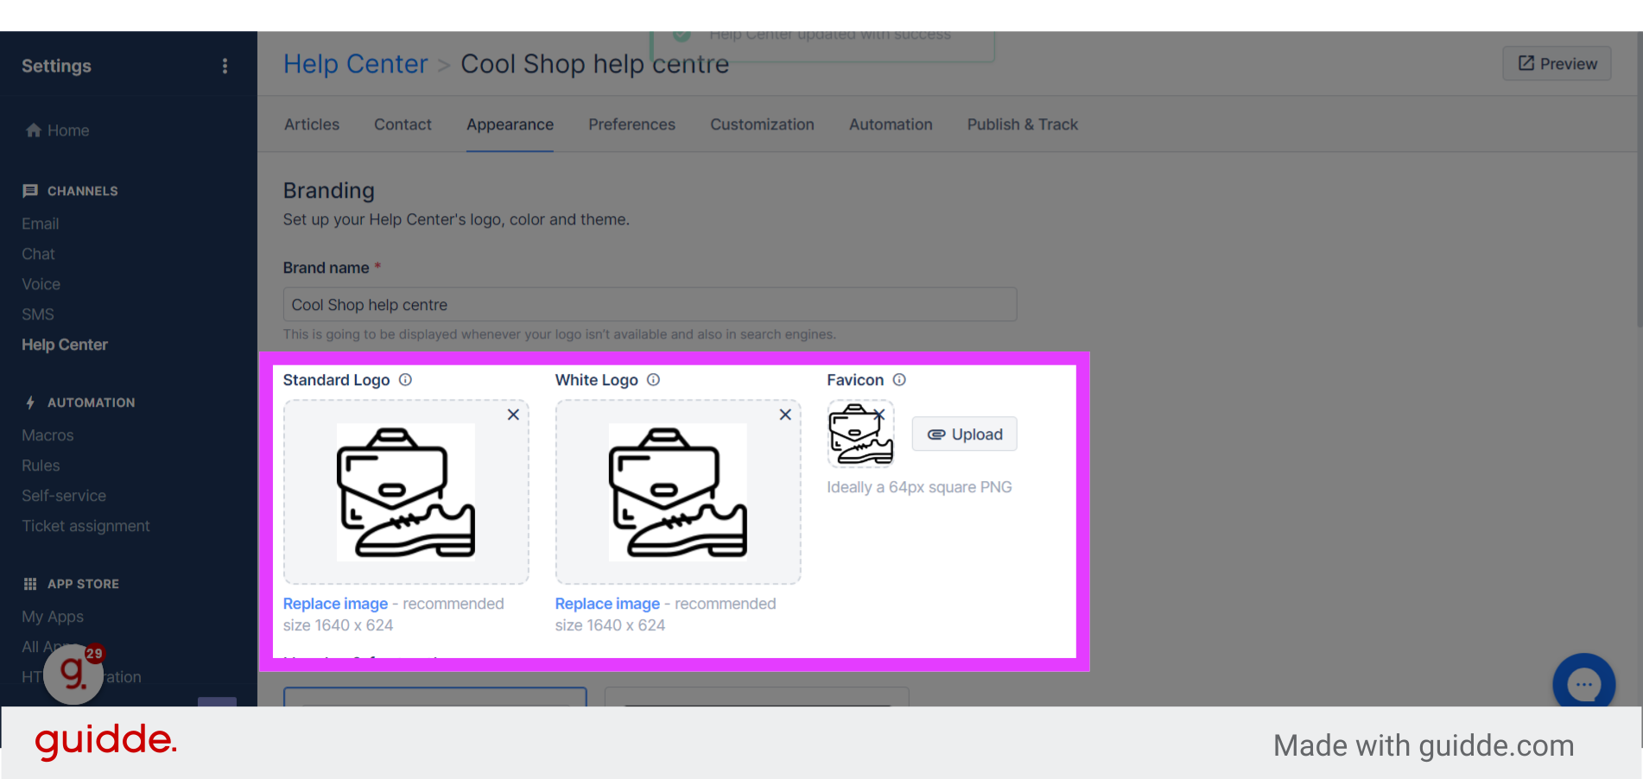This screenshot has height=779, width=1643.
Task: Open Macros in the sidebar
Action: (x=48, y=435)
